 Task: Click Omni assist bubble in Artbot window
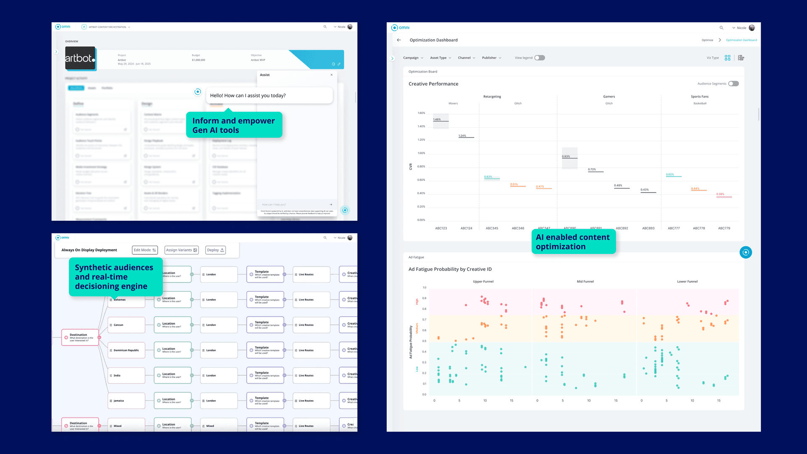[345, 210]
